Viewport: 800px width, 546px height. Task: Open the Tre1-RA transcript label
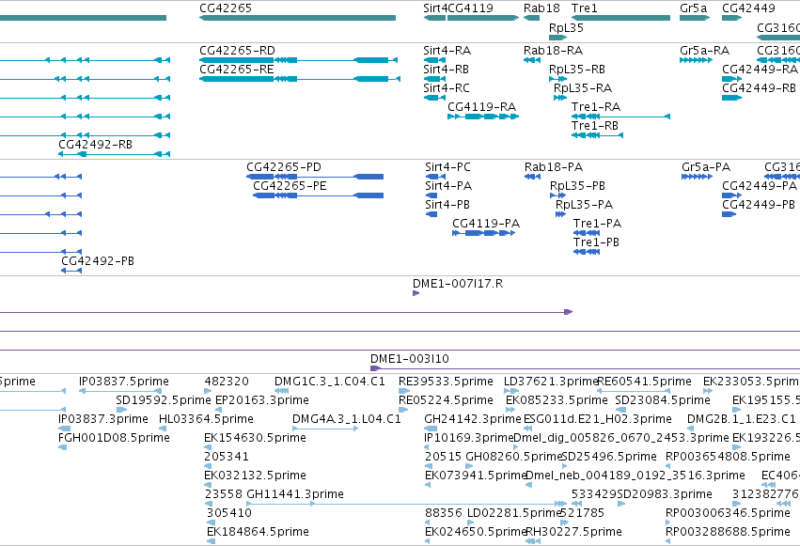tap(596, 107)
